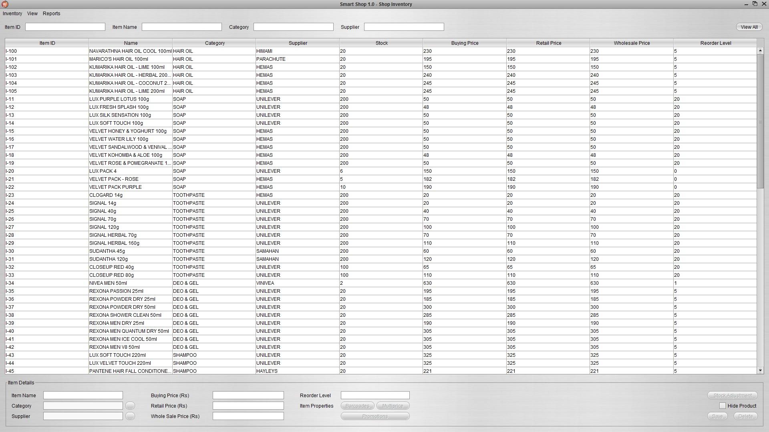769x432 pixels.
Task: Click the Promotions button
Action: coord(375,416)
